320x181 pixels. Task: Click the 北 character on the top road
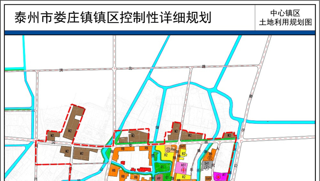[x=130, y=68]
